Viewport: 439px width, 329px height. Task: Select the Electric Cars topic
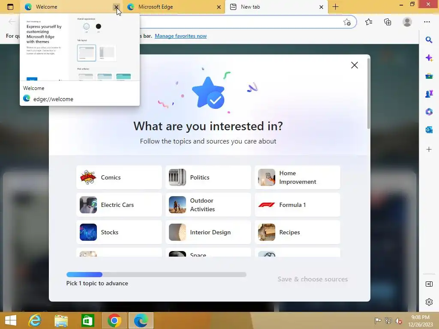click(119, 205)
